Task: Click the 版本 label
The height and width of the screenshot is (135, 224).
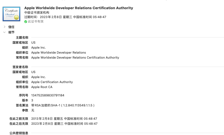Action: [25, 101]
